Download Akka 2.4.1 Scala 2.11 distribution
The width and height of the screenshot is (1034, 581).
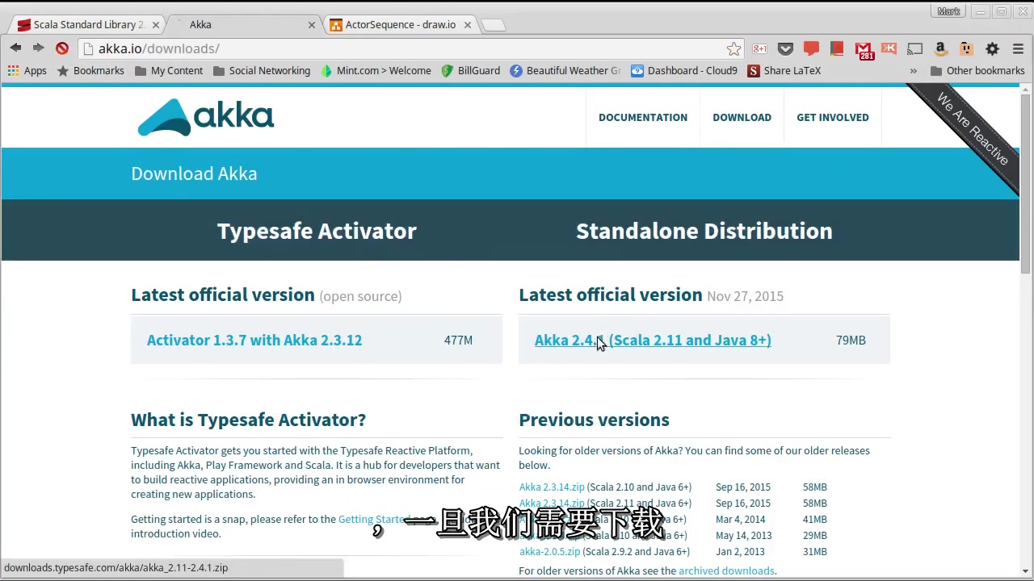tap(653, 341)
